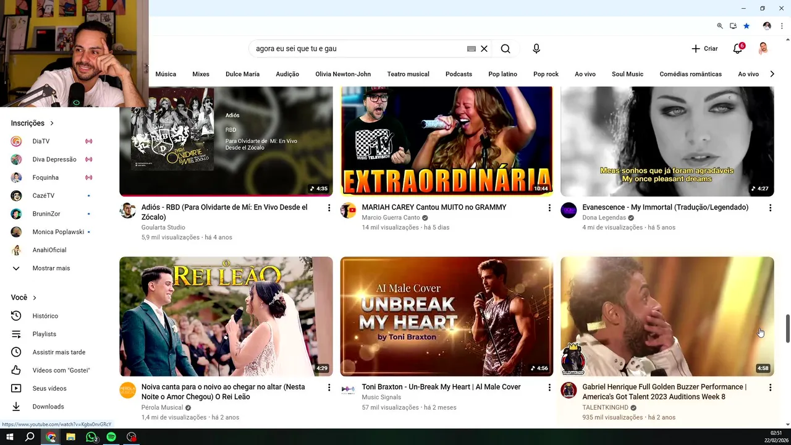This screenshot has width=791, height=445.
Task: Select the Audição filter chip
Action: [287, 74]
